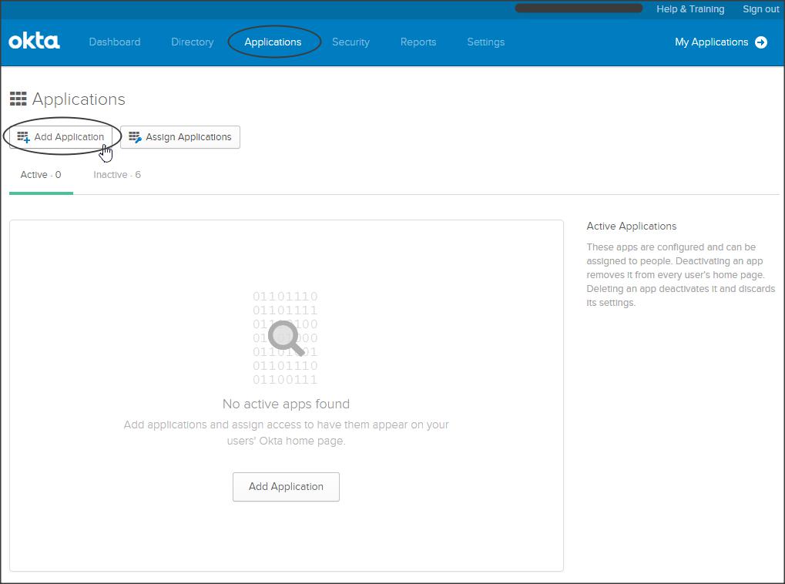Click the Add Application button below message
Image resolution: width=785 pixels, height=584 pixels.
[x=286, y=486]
